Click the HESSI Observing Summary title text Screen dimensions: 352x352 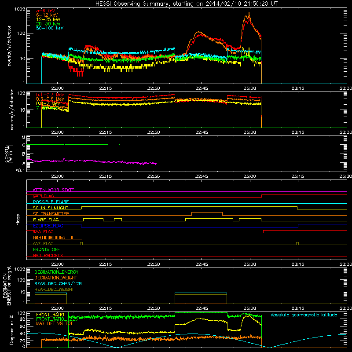tap(187, 4)
